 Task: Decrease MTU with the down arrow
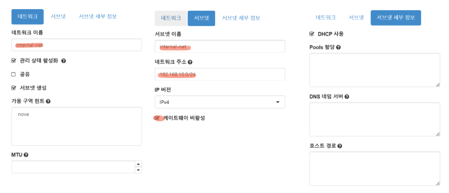click(x=138, y=170)
